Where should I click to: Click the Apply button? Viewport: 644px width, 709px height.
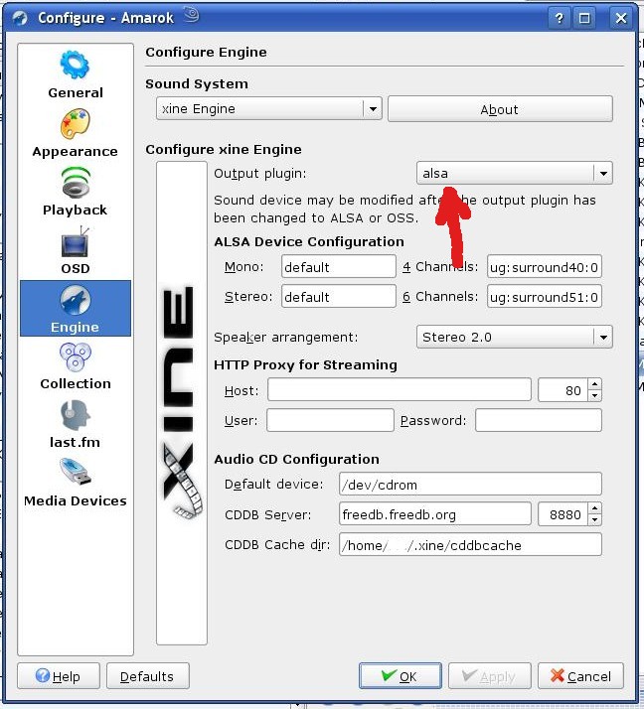[x=489, y=676]
